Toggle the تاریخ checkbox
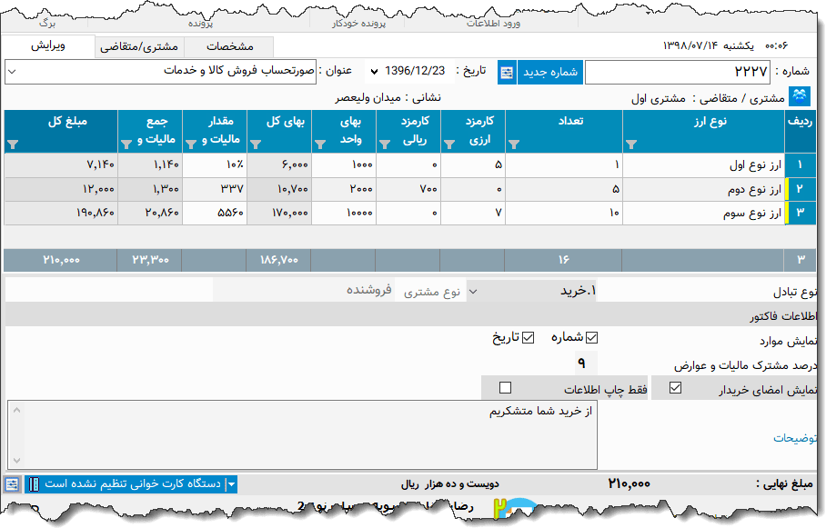 [x=527, y=337]
